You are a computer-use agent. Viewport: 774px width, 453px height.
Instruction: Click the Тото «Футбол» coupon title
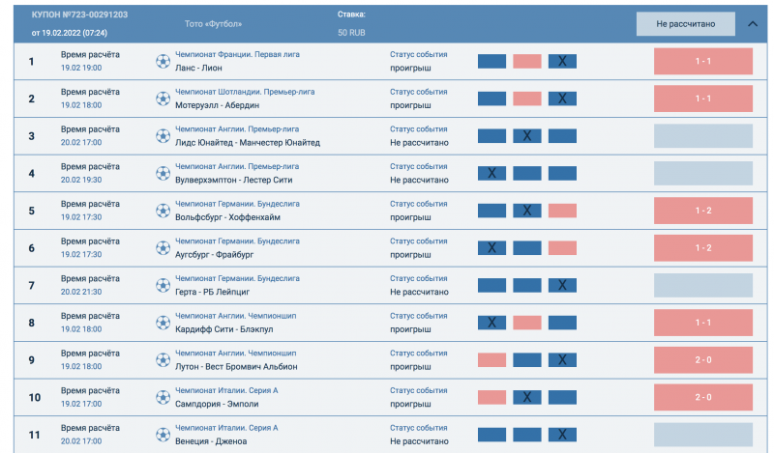tap(213, 23)
